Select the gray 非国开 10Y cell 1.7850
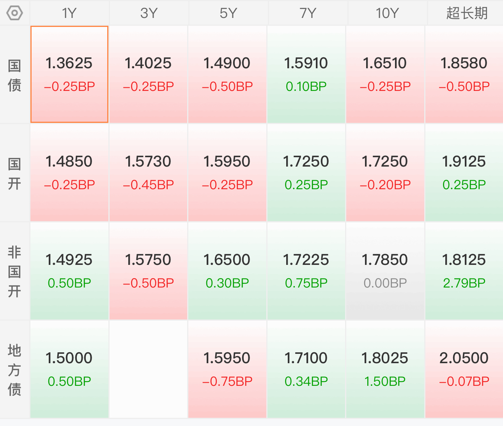The height and width of the screenshot is (426, 503). tap(385, 271)
